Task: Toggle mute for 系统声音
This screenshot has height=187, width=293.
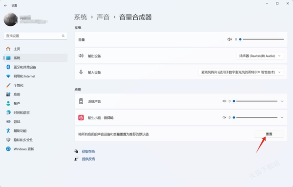Action: (224, 101)
